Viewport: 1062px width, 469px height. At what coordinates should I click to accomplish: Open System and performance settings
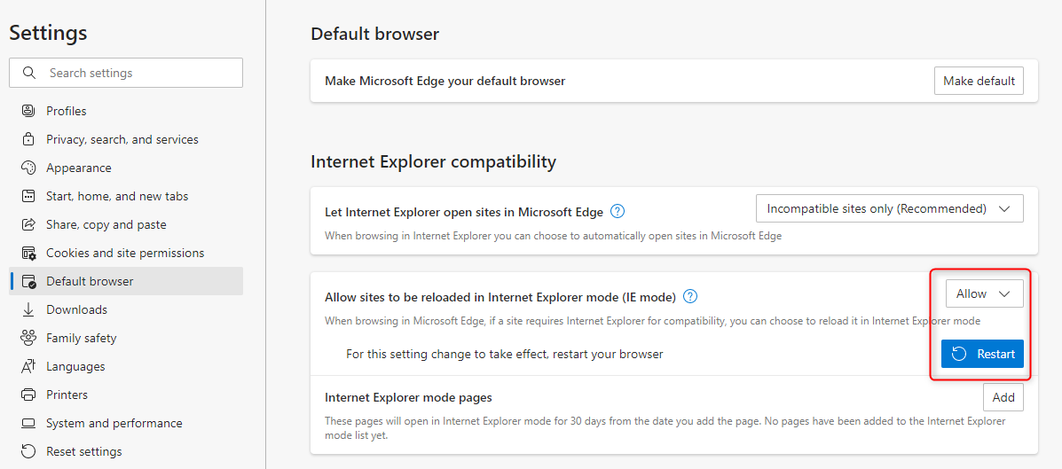coord(114,423)
